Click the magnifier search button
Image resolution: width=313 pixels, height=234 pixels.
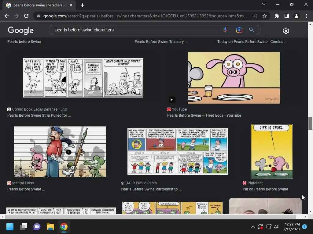pos(251,30)
